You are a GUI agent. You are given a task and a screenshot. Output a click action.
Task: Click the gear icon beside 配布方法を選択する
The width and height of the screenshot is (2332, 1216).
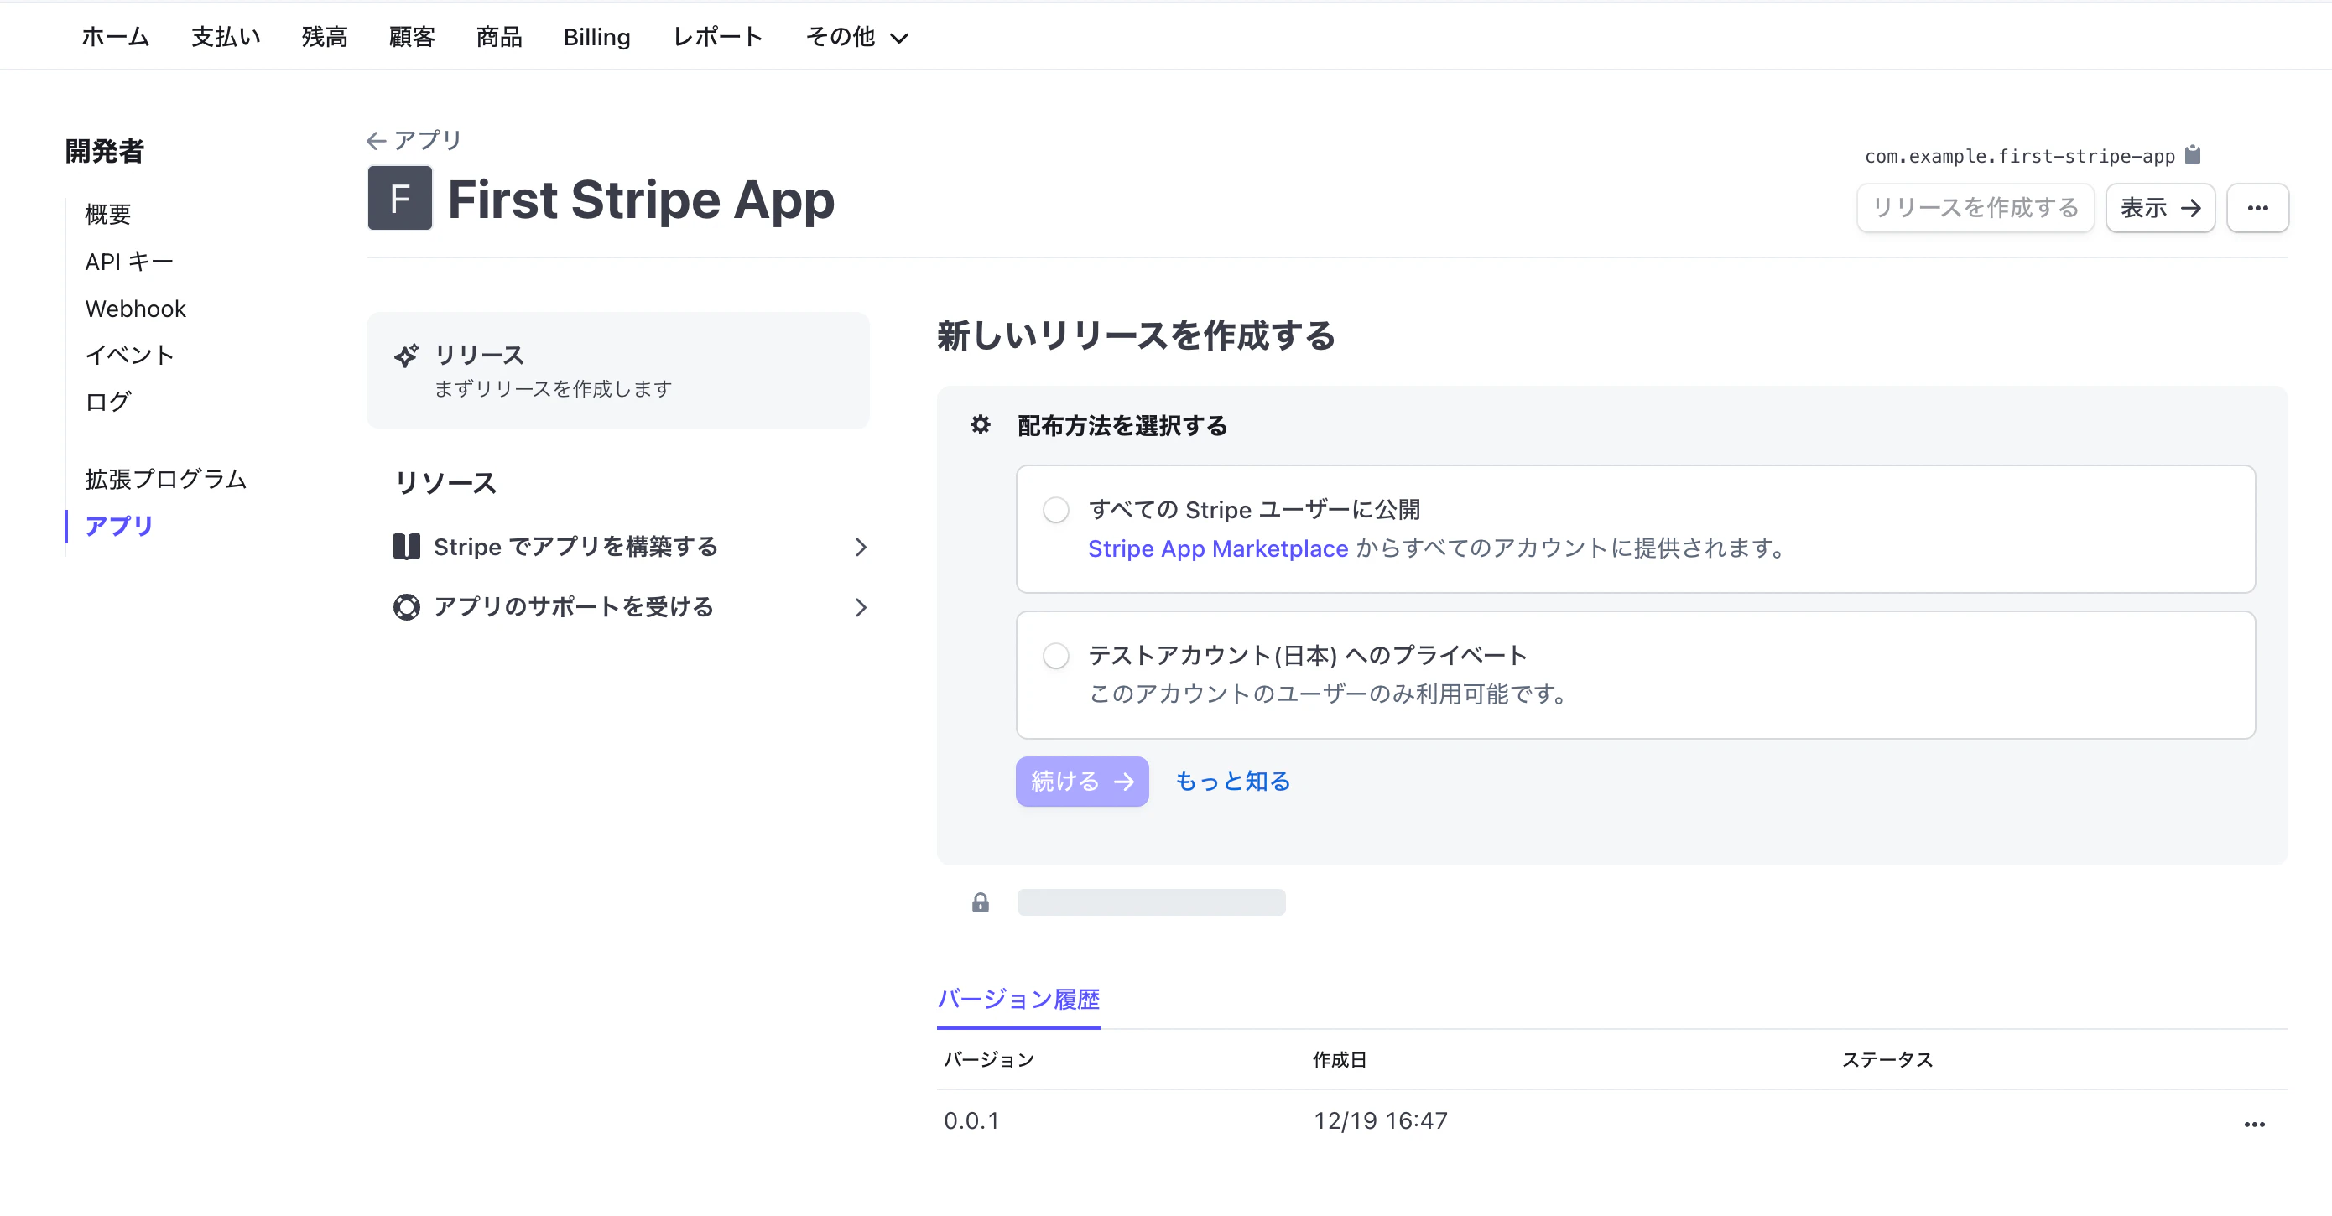pyautogui.click(x=981, y=424)
